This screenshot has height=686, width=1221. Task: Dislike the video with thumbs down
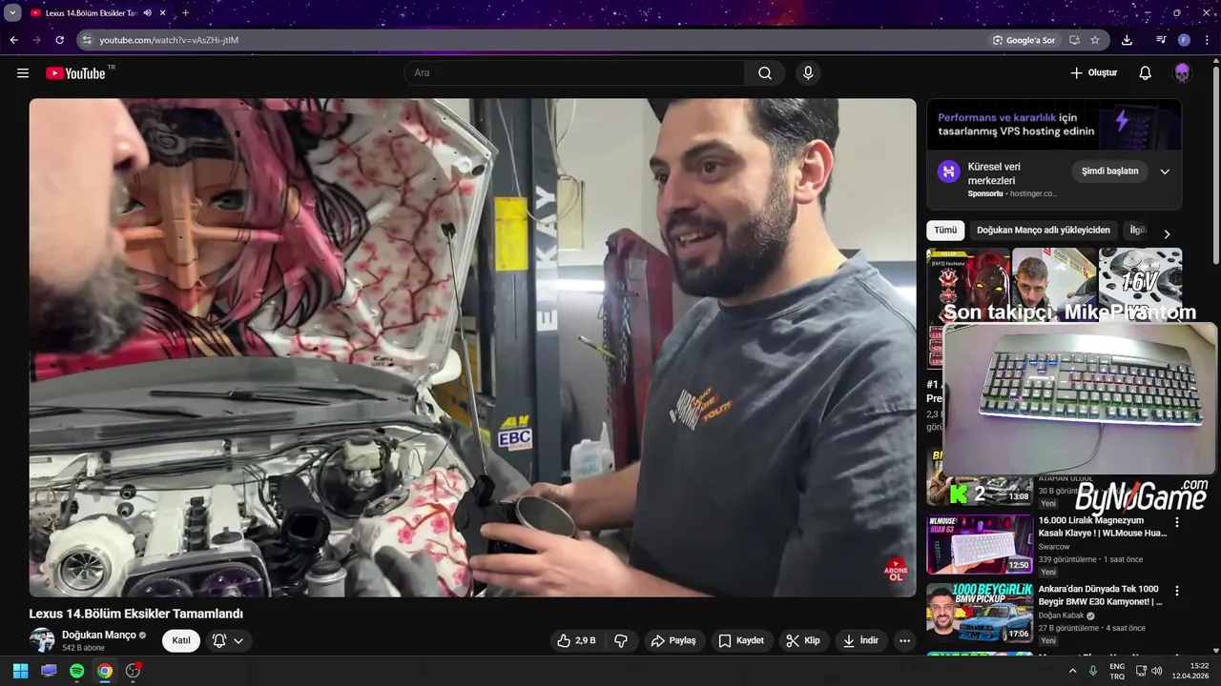621,640
